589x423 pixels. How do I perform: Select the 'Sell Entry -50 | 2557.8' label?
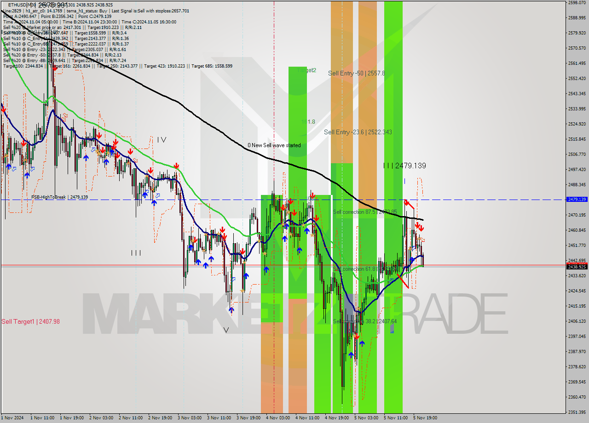pyautogui.click(x=357, y=73)
